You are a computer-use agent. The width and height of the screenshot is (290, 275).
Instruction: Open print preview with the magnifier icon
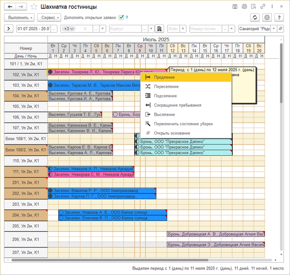[253, 6]
